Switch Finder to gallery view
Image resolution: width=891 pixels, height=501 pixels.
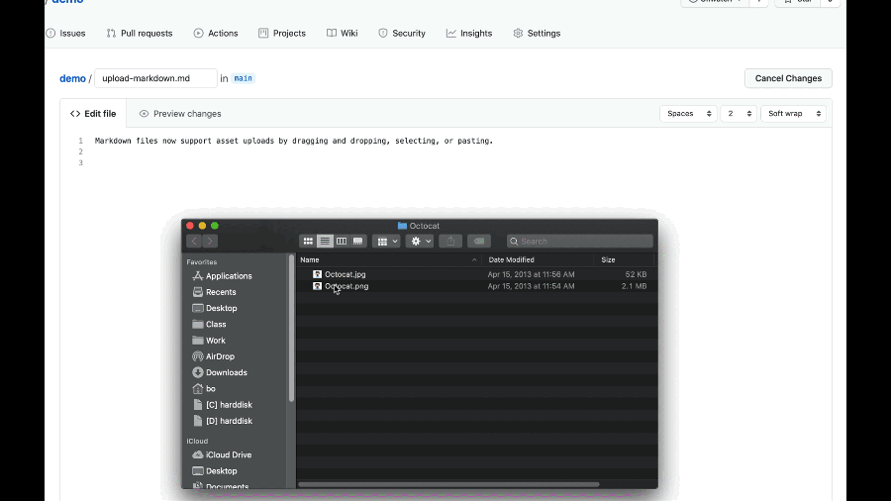pyautogui.click(x=358, y=242)
